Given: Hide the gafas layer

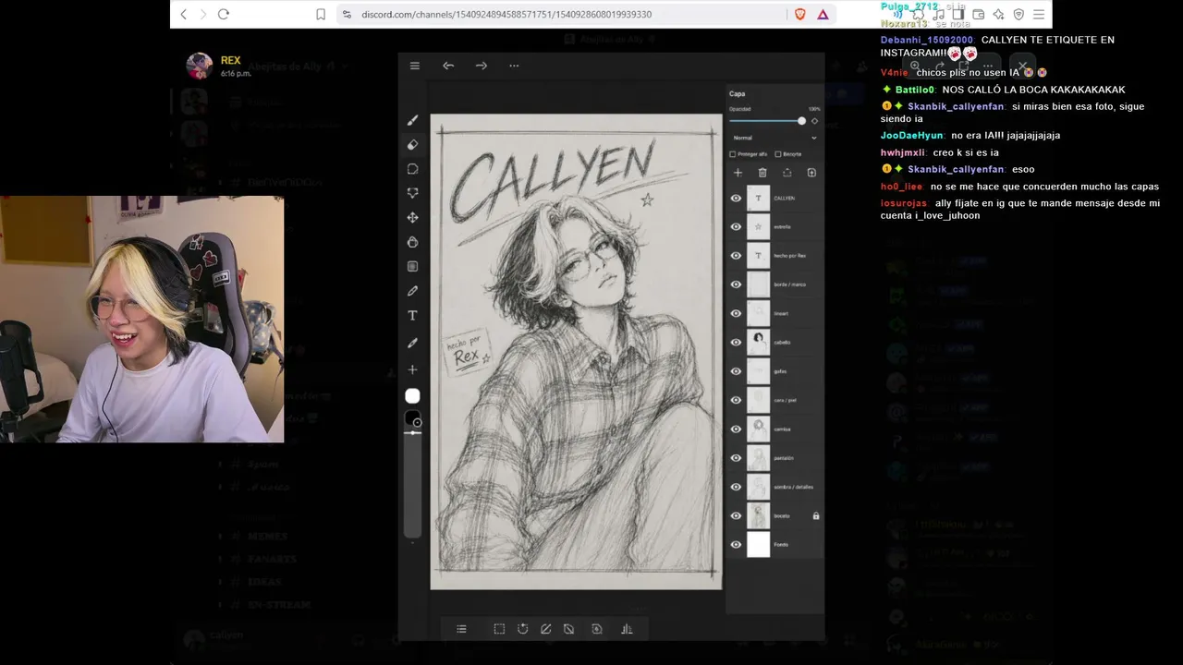Looking at the screenshot, I should point(736,371).
